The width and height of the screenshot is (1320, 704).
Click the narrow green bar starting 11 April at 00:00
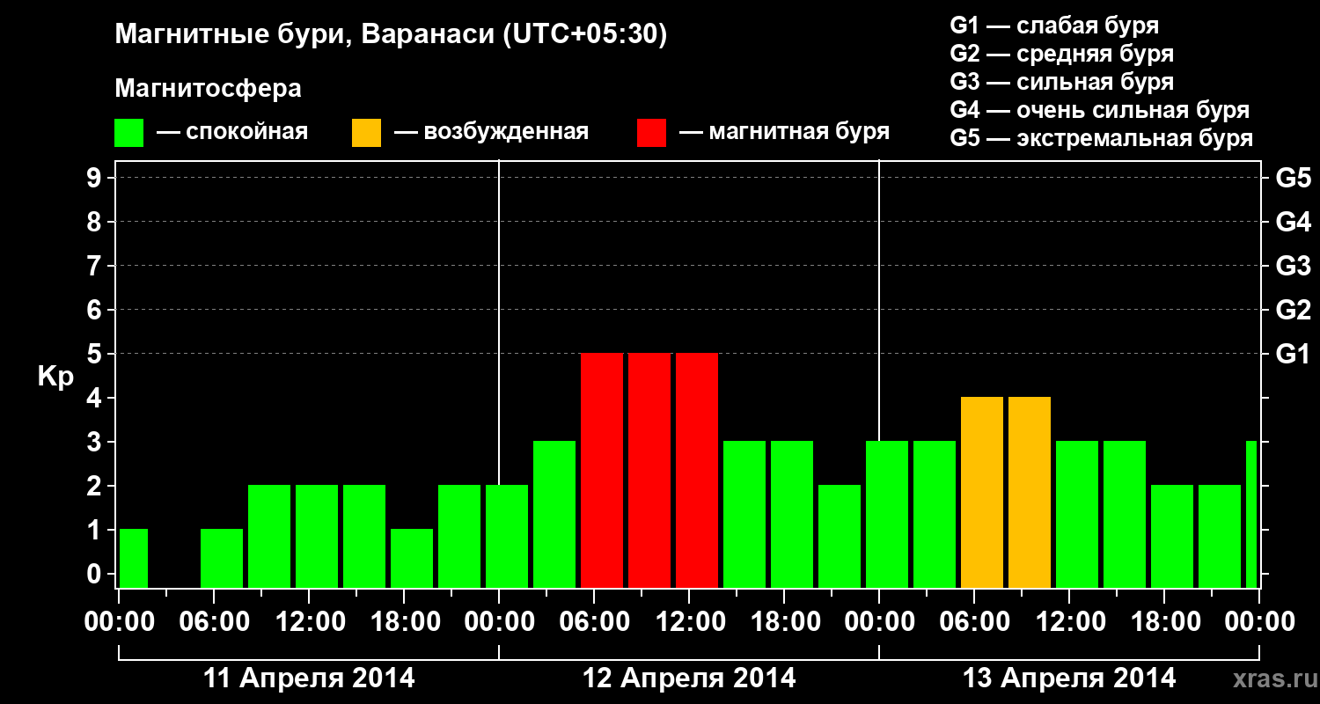coord(134,558)
